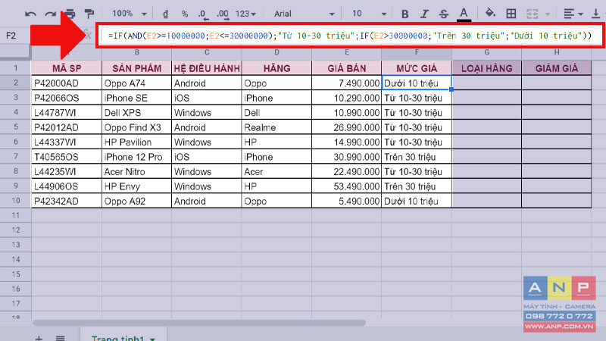Open the Arial font dropdown
Screen dimensions: 606x341
click(x=305, y=14)
